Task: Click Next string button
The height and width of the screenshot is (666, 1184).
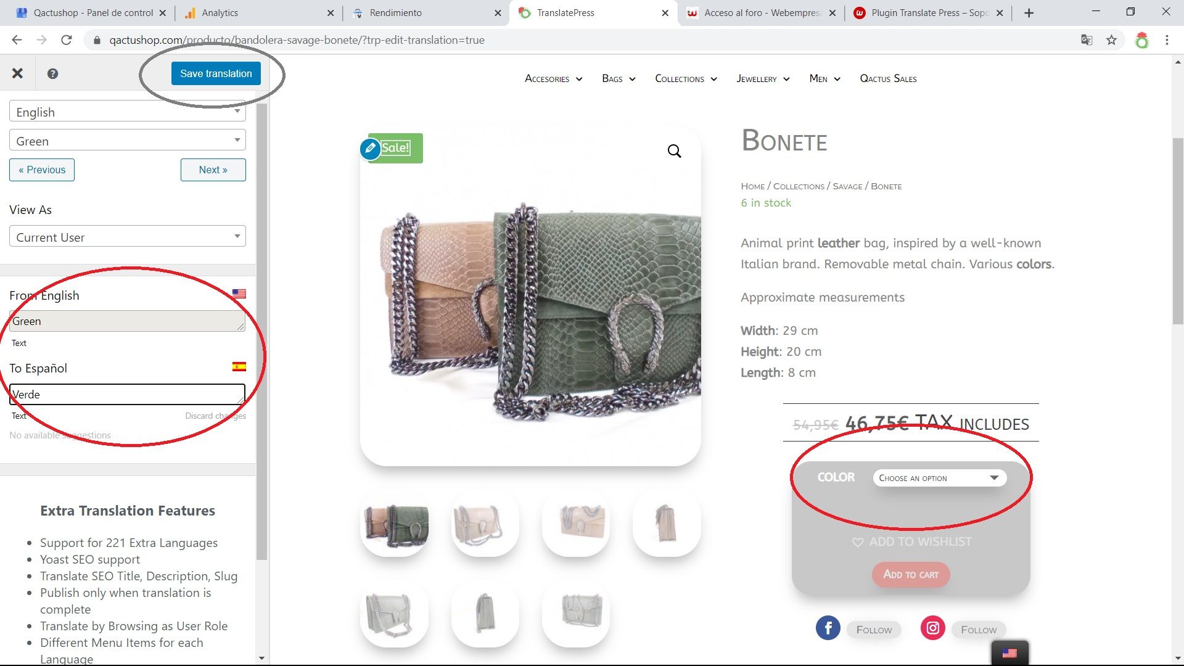Action: tap(213, 170)
